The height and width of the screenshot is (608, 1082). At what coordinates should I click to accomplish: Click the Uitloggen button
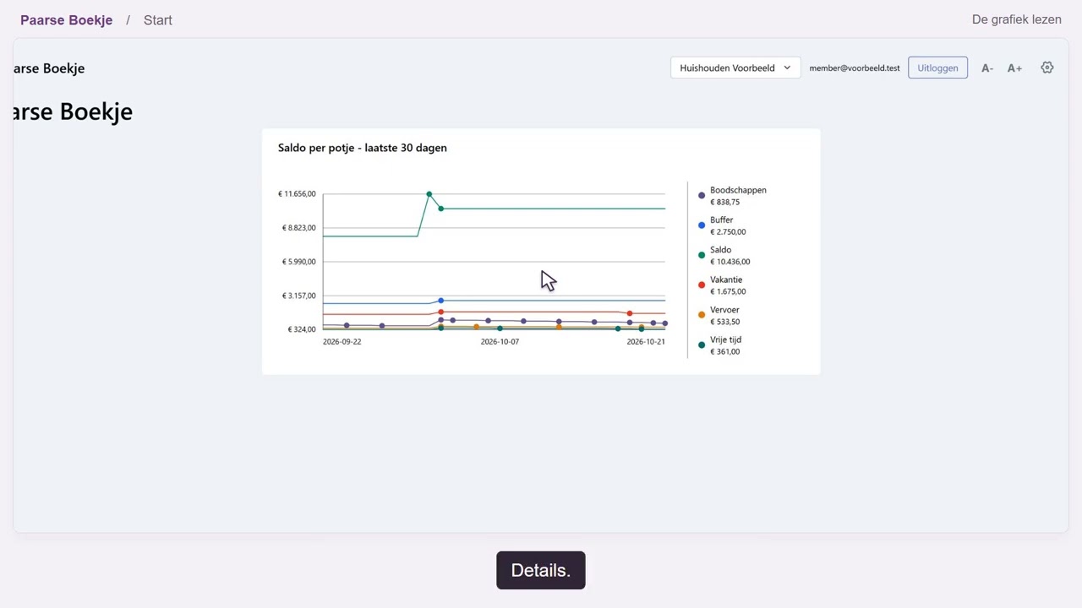(937, 68)
